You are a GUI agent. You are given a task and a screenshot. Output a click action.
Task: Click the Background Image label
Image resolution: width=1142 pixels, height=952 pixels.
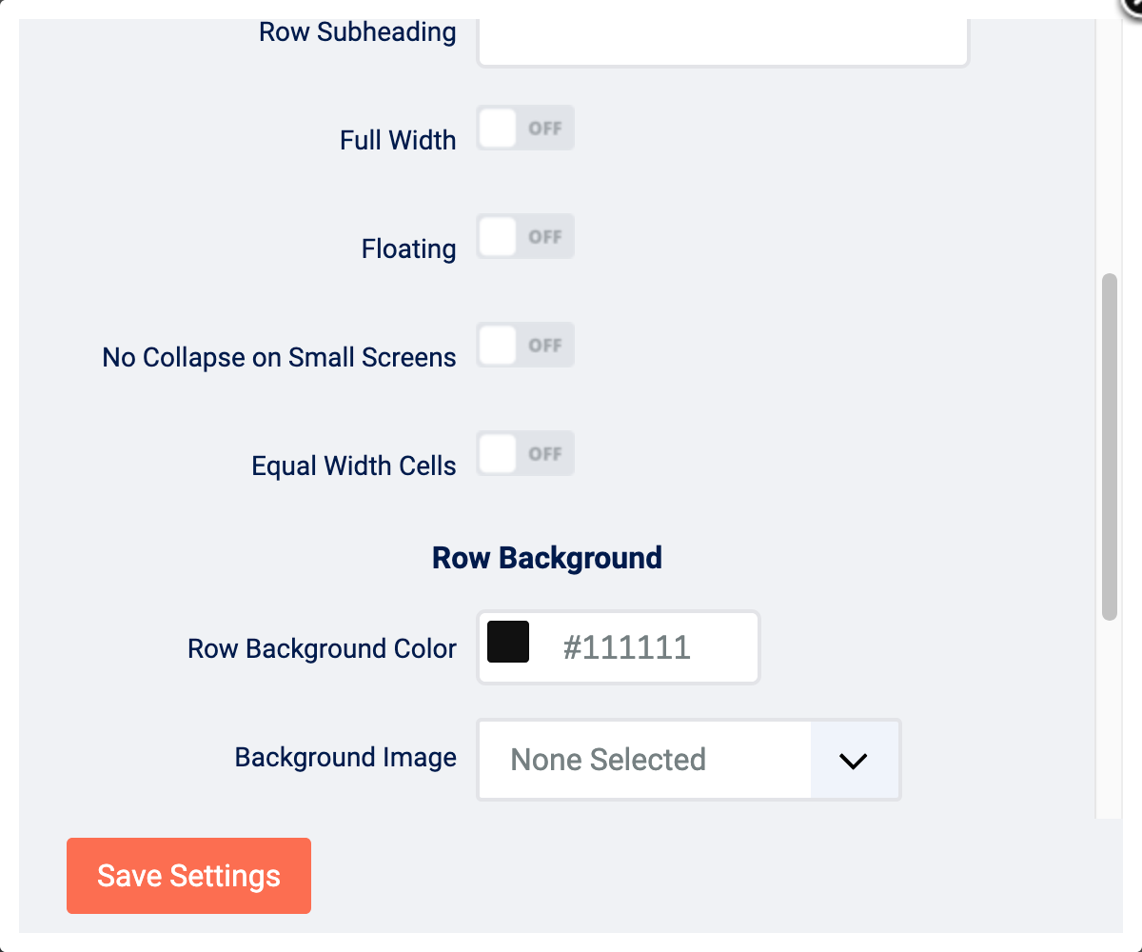coord(345,758)
